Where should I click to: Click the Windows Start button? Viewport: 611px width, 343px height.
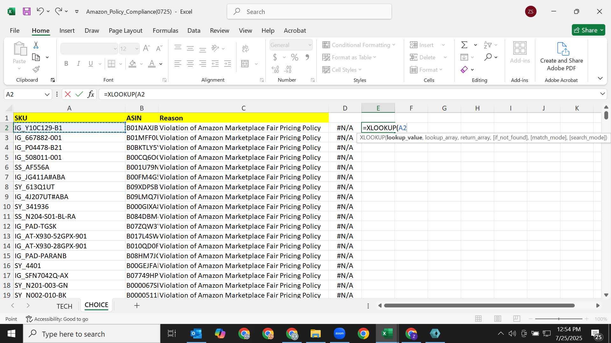(11, 334)
